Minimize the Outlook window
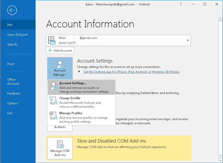223x163 pixels. click(193, 4)
